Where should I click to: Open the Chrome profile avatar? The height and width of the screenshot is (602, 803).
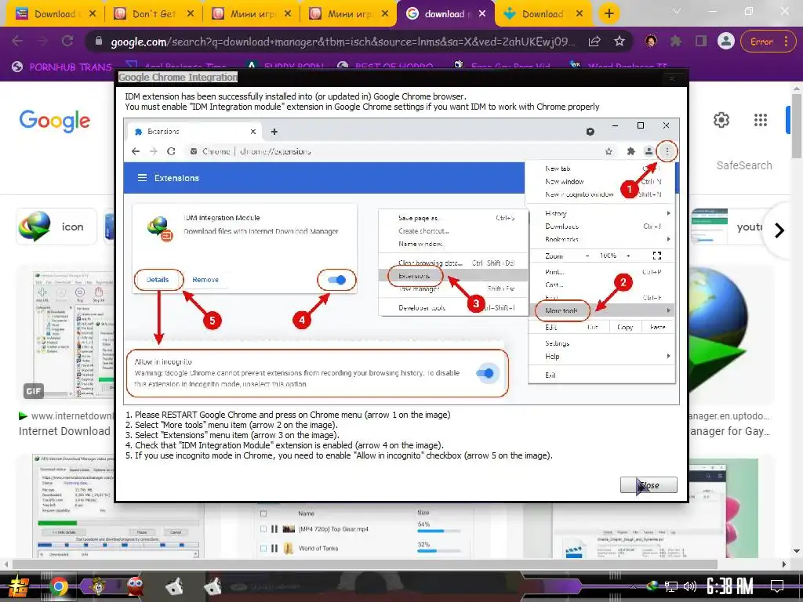[x=725, y=42]
